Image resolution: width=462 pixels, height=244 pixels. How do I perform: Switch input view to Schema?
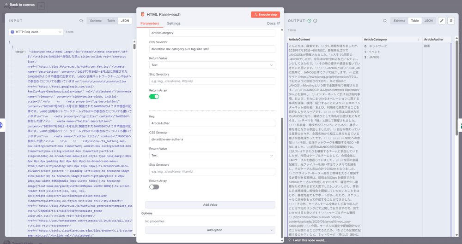pos(96,21)
